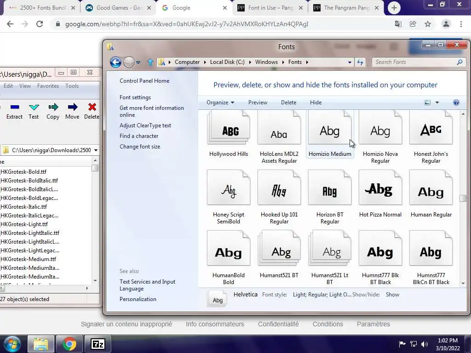471x353 pixels.
Task: Select Hot Pizza Normal font
Action: click(x=380, y=194)
